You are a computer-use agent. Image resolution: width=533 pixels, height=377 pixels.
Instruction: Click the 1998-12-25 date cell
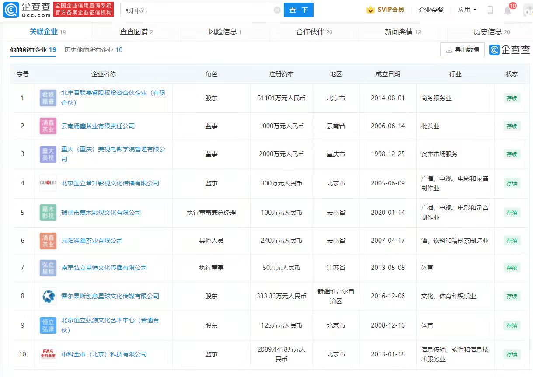point(388,154)
